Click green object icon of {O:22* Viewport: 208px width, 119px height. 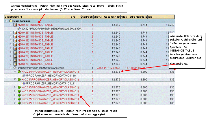19,72
